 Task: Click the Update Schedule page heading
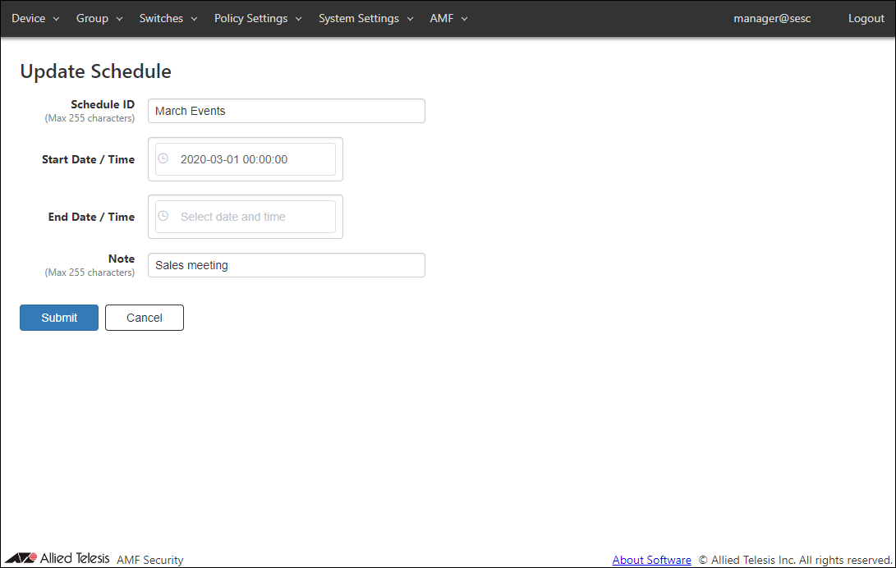(x=95, y=71)
